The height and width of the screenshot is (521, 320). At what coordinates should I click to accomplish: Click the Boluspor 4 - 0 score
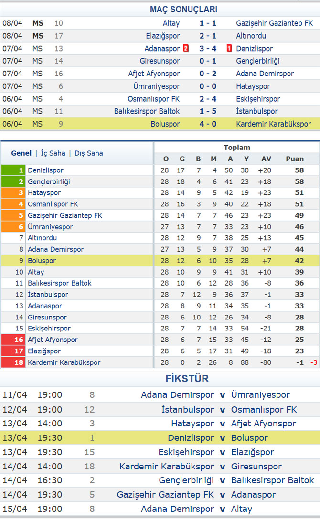208,124
